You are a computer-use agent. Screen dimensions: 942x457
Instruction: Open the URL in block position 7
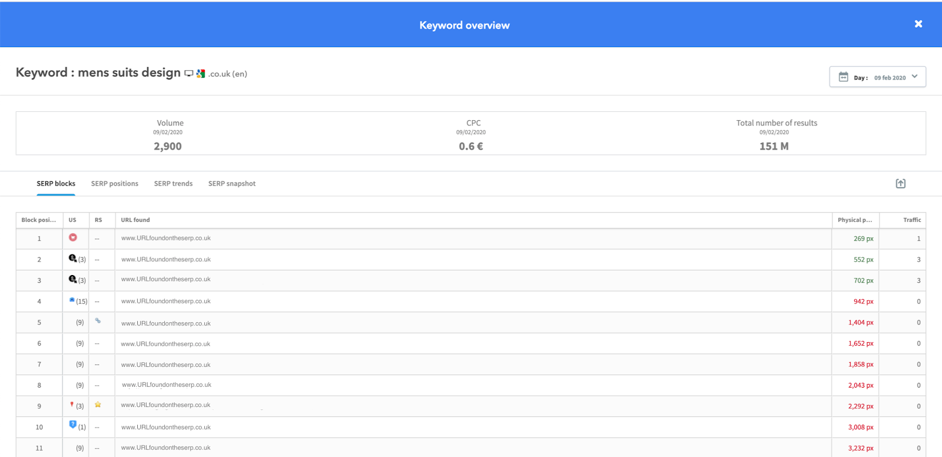tap(166, 365)
